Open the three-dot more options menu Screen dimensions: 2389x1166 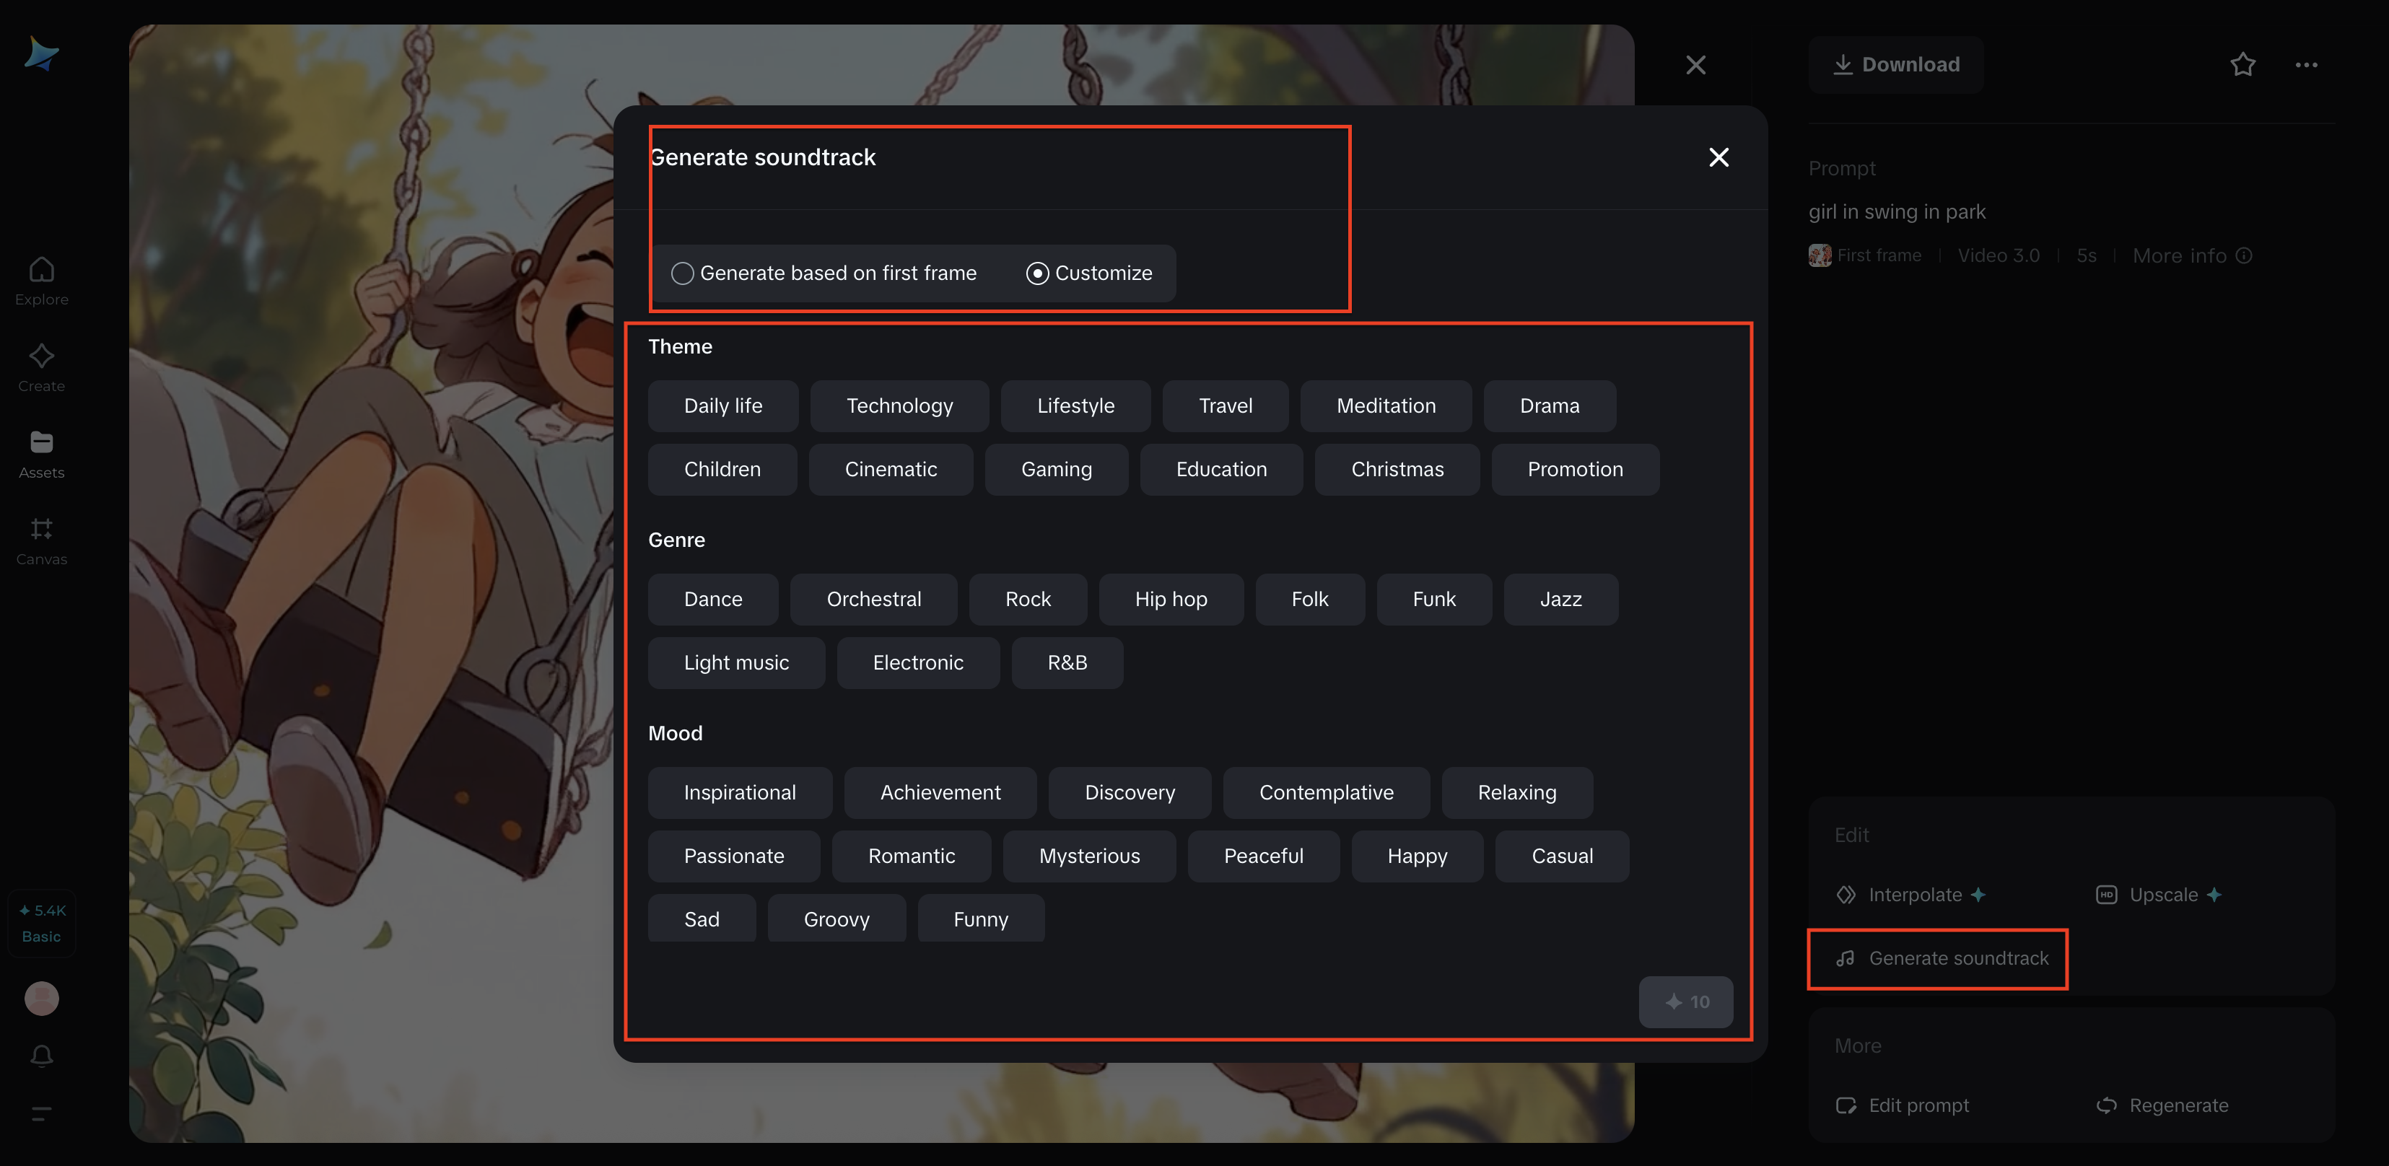coord(2307,65)
